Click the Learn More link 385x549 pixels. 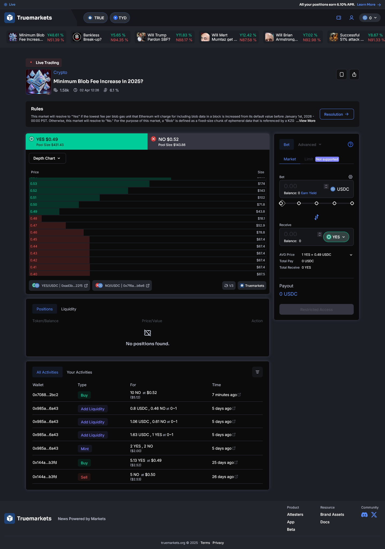(x=369, y=5)
